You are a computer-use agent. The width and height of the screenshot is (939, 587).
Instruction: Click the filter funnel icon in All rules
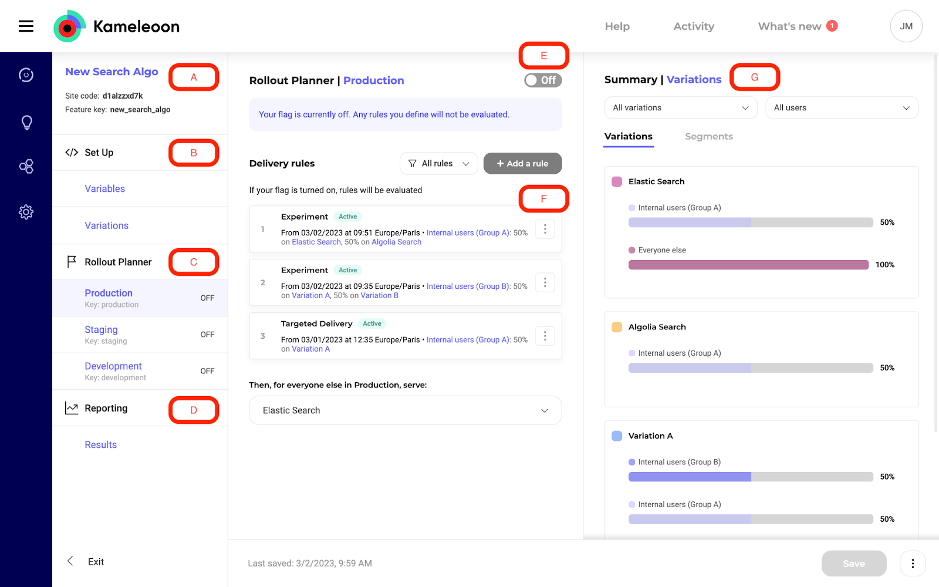point(413,164)
